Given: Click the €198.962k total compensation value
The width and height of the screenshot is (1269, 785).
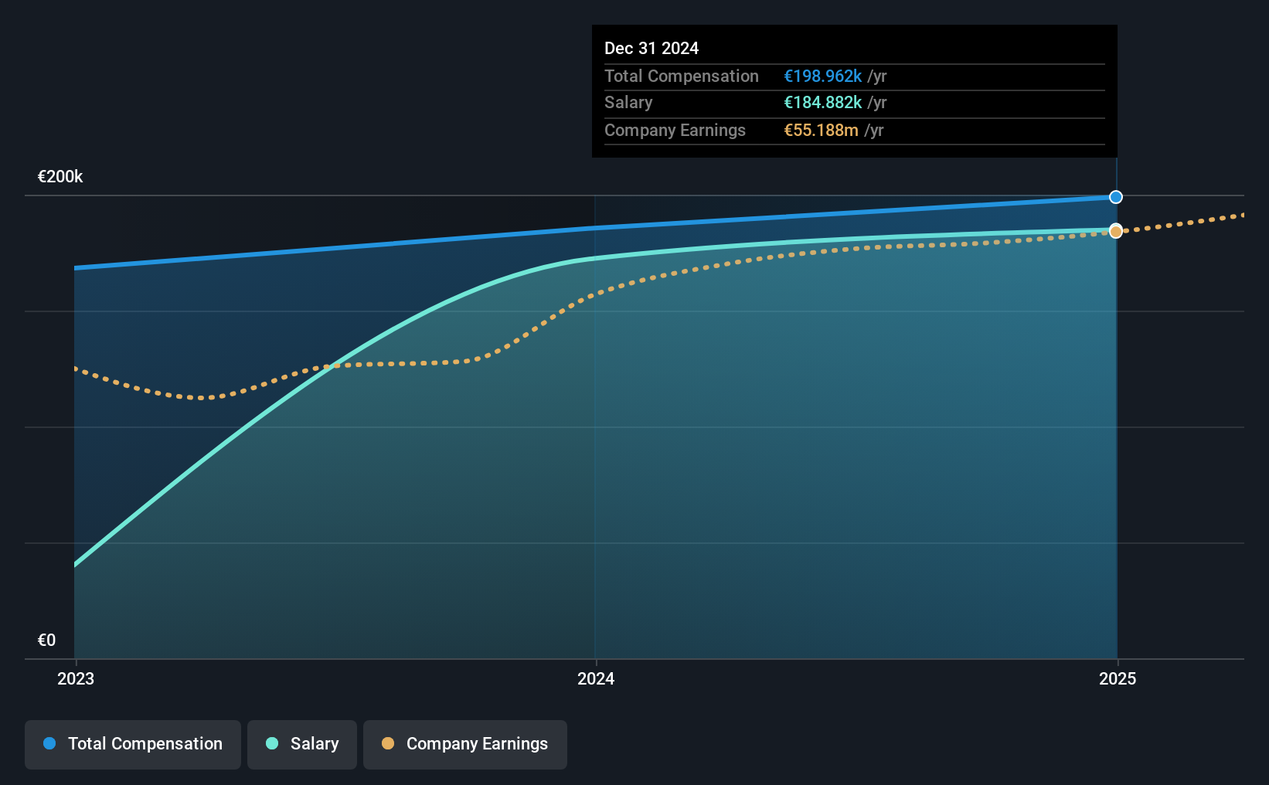Looking at the screenshot, I should point(823,76).
